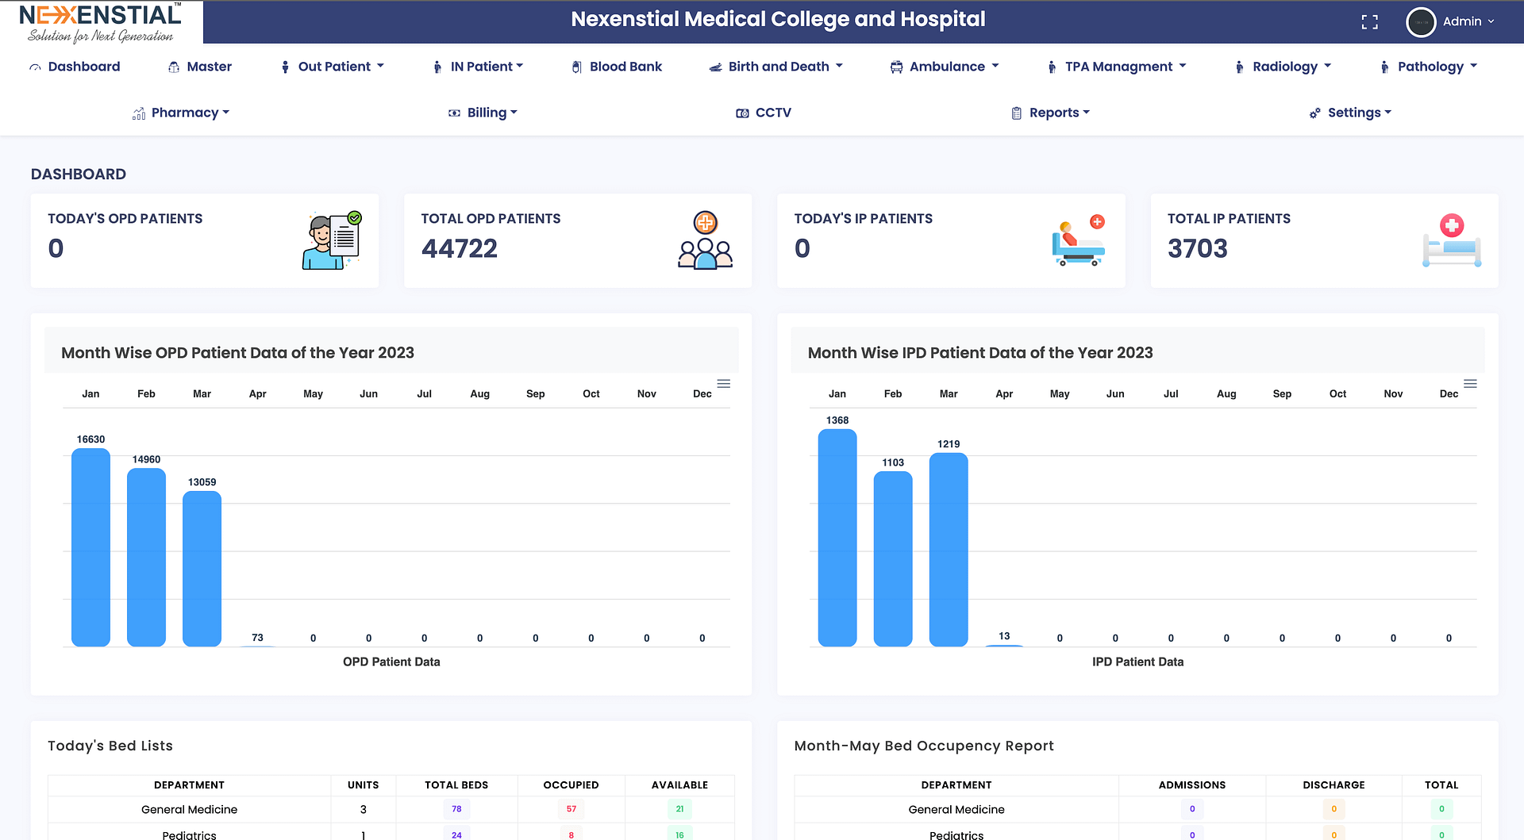The image size is (1524, 840).
Task: Click the Nexenstial logo
Action: (101, 22)
